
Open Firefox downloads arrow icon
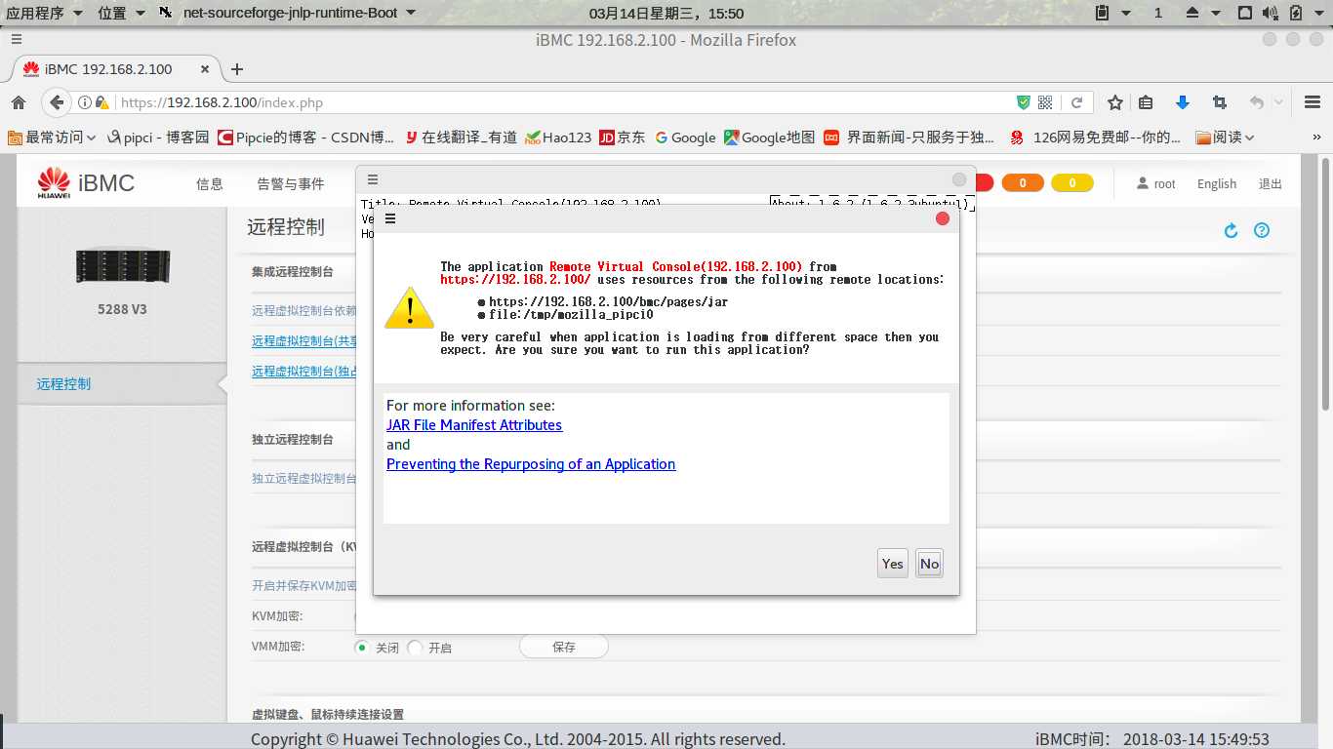click(1182, 102)
